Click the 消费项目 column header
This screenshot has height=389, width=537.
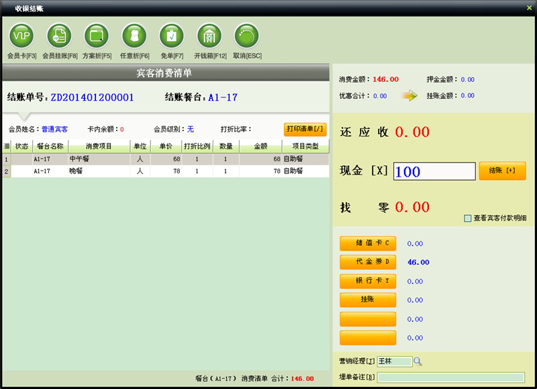(99, 146)
